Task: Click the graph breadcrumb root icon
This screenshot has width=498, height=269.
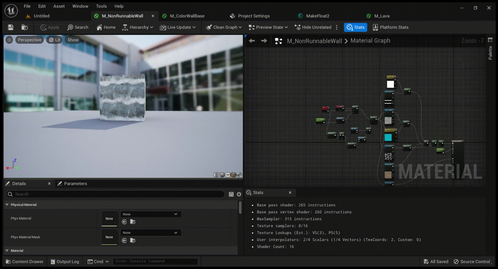Action: (278, 41)
